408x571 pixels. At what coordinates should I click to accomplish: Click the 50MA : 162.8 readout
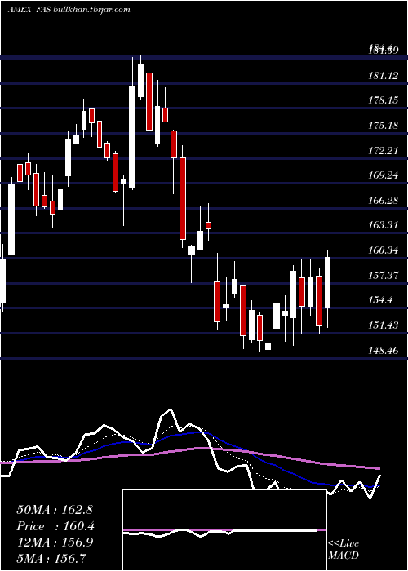click(55, 510)
